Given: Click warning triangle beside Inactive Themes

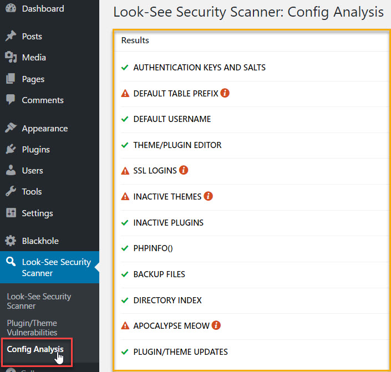Looking at the screenshot, I should [125, 196].
